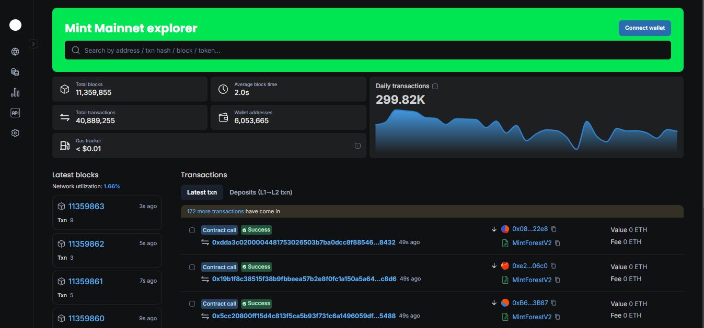This screenshot has width=704, height=328.
Task: Click the Daily transactions info icon
Action: 435,86
